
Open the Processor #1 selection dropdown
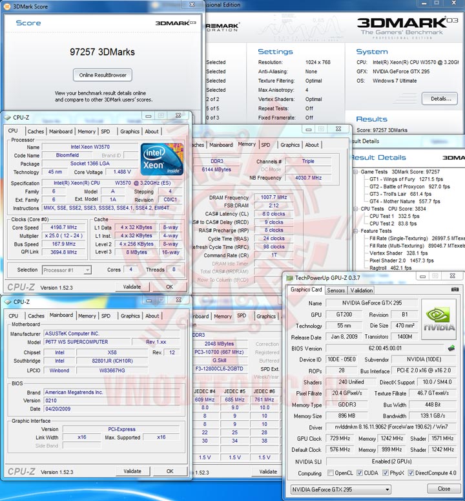(x=67, y=270)
